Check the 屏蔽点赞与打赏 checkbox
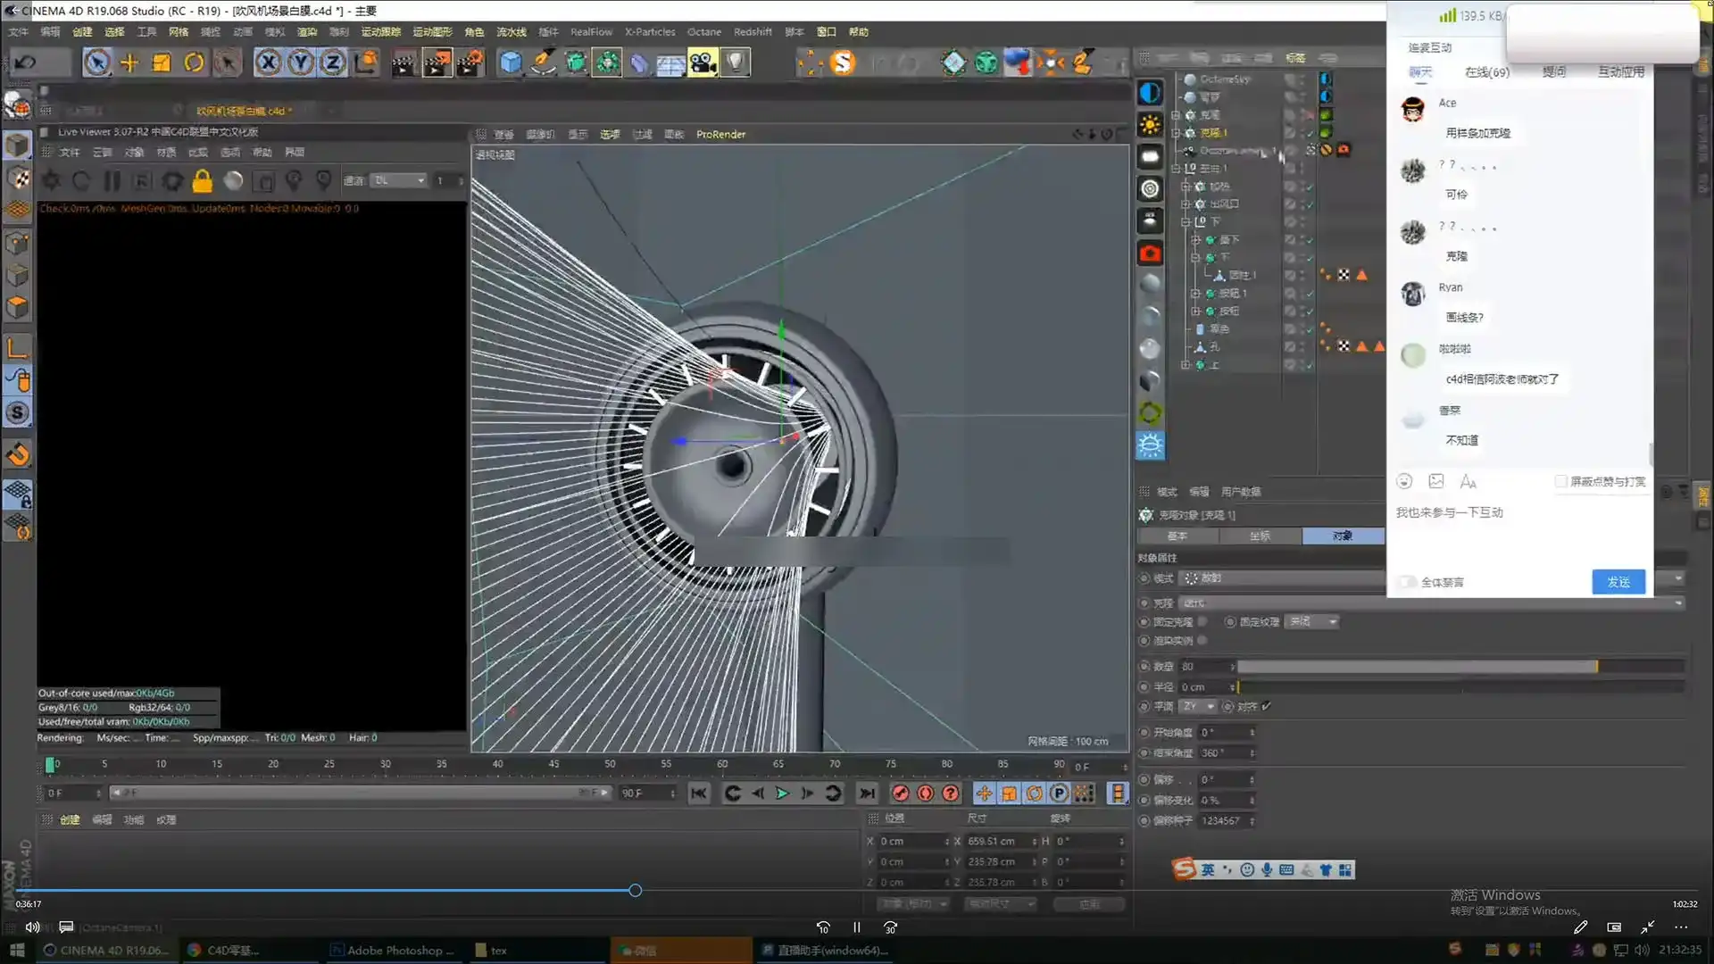The height and width of the screenshot is (964, 1714). point(1560,481)
